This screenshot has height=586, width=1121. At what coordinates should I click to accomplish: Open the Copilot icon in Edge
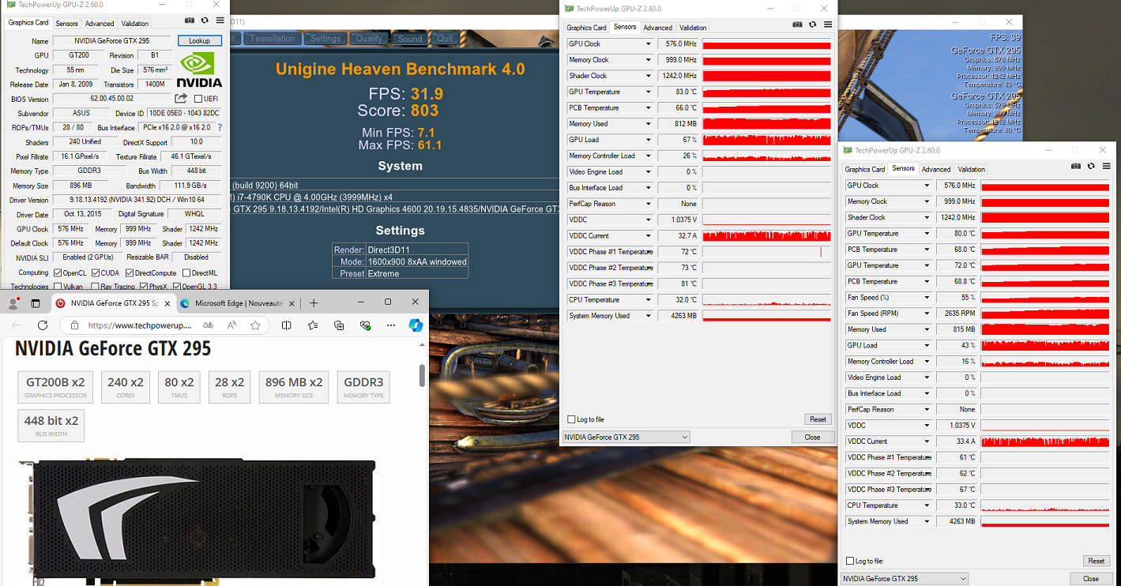click(x=416, y=325)
